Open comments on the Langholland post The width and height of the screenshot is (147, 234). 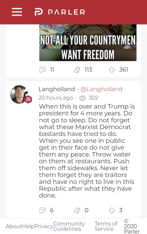click(x=43, y=210)
